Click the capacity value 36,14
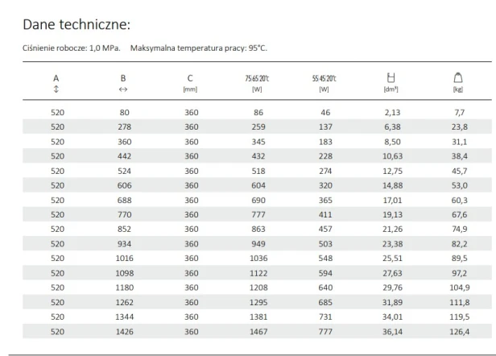This screenshot has height=356, width=496. point(393,332)
